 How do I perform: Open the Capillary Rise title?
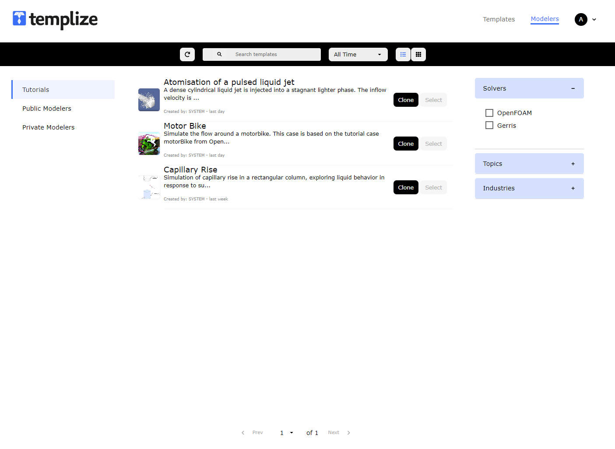(190, 169)
